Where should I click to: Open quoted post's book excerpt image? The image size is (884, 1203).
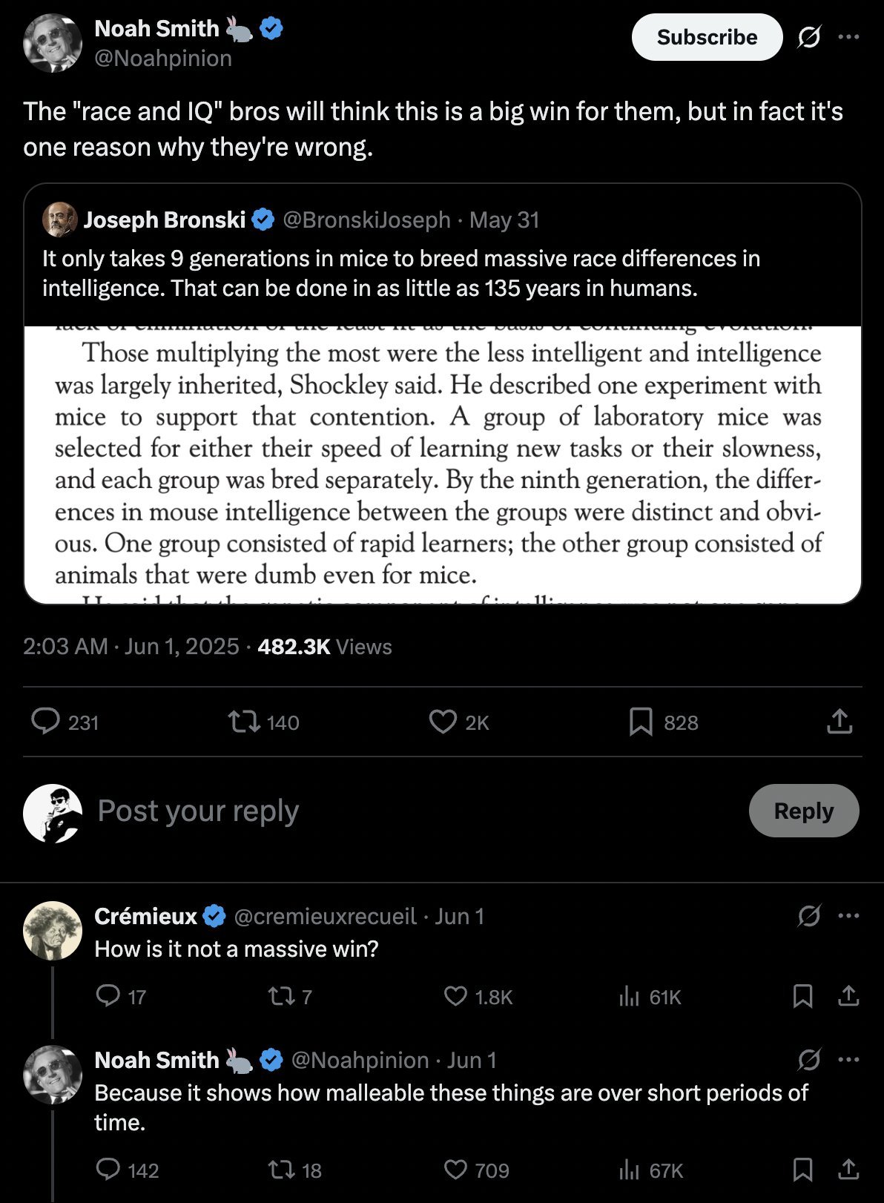coord(442,464)
